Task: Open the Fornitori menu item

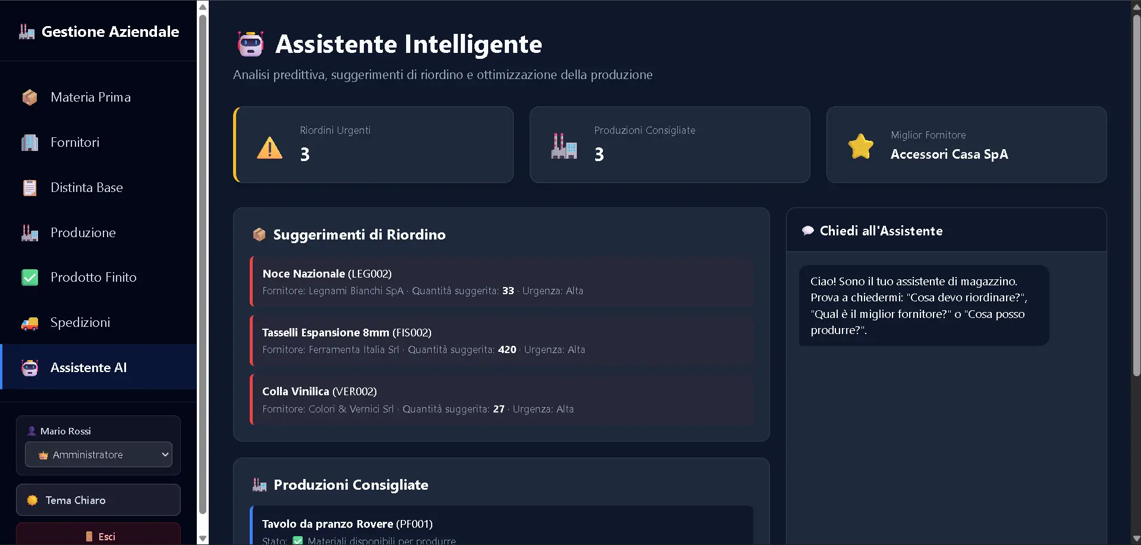Action: [x=99, y=142]
